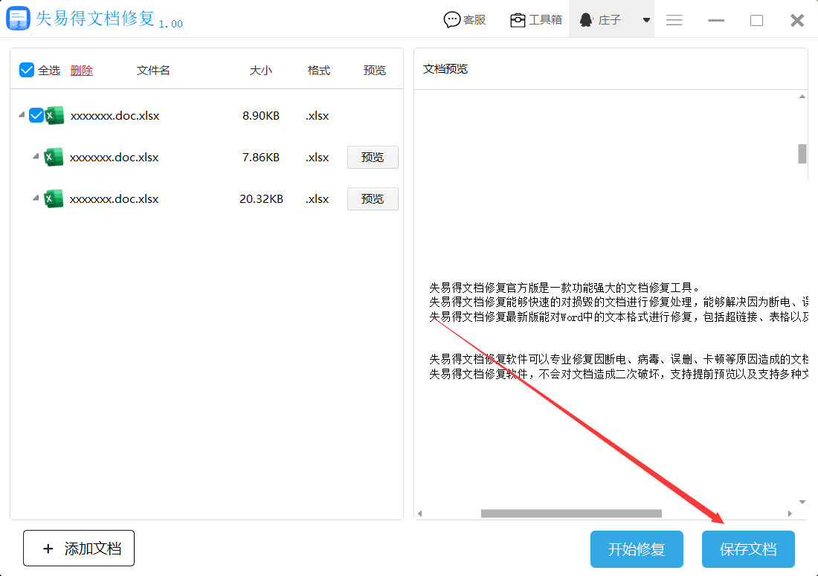Preview the 20.32KB xlsx file
Viewport: 818px width, 576px height.
tap(373, 198)
